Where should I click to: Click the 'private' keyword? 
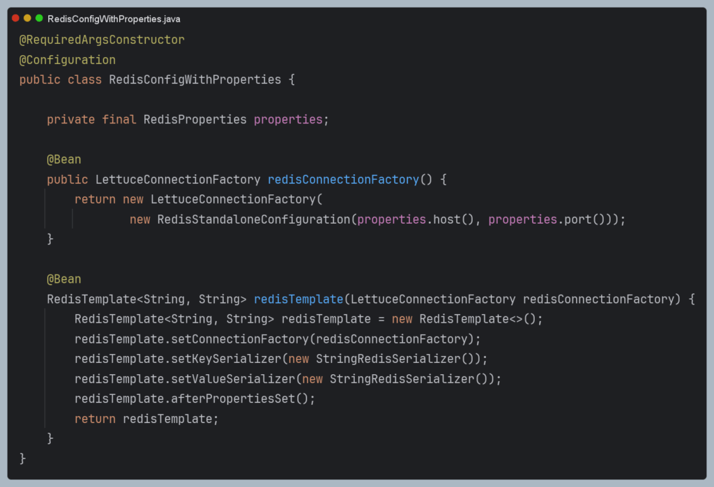click(71, 120)
